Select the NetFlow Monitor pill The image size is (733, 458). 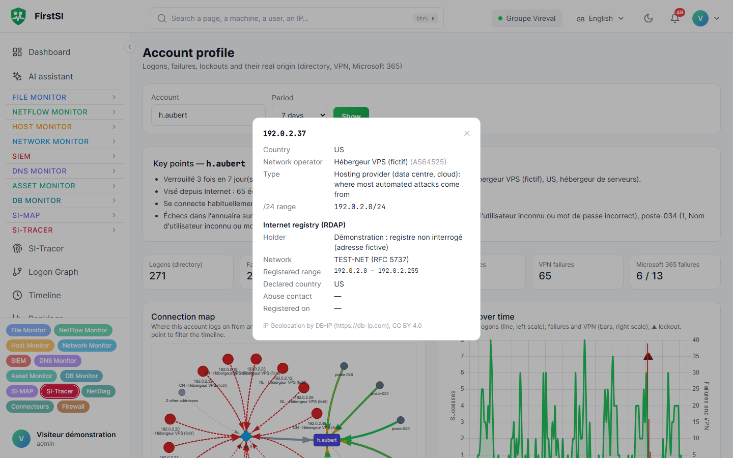click(x=83, y=330)
